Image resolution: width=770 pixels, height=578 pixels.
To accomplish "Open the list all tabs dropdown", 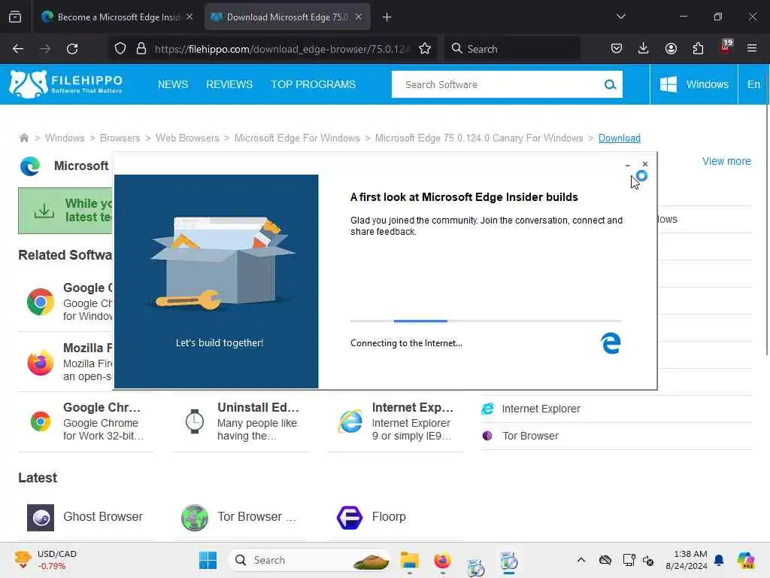I will 620,17.
